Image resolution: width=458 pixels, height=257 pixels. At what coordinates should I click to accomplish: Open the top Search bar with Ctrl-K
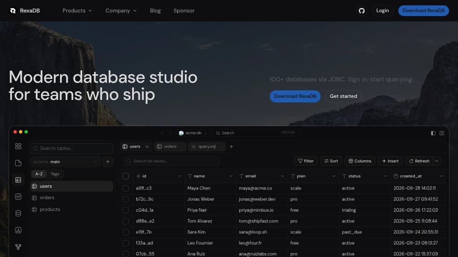pyautogui.click(x=256, y=133)
